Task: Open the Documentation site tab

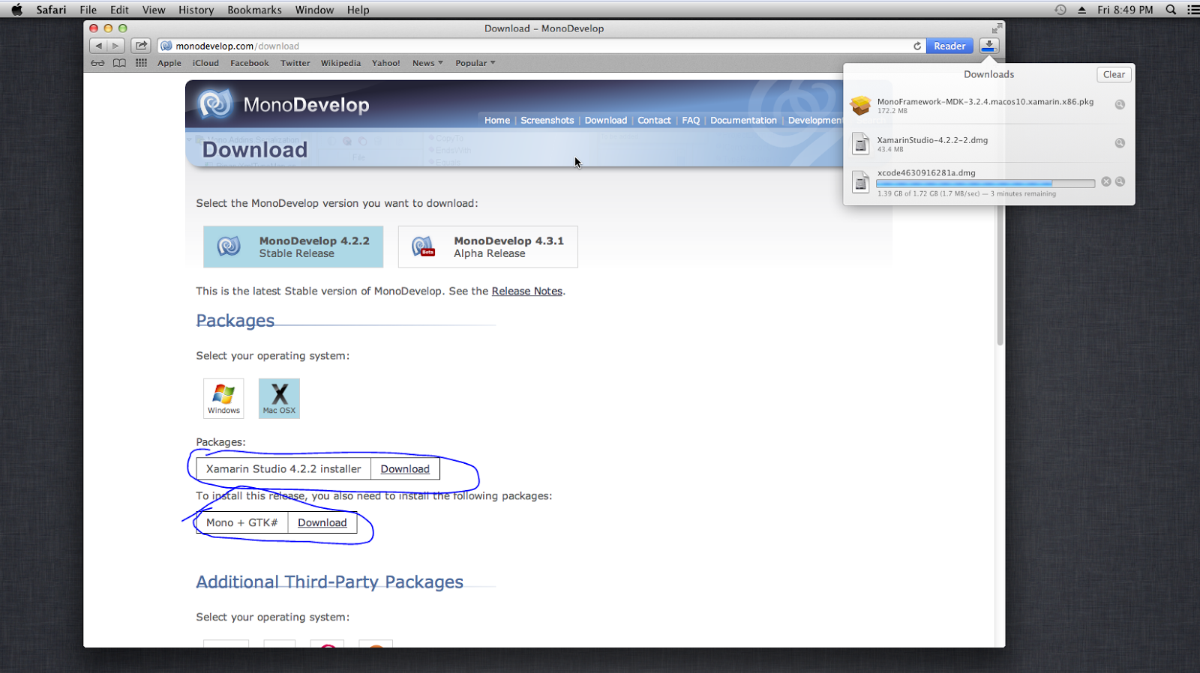Action: tap(743, 120)
